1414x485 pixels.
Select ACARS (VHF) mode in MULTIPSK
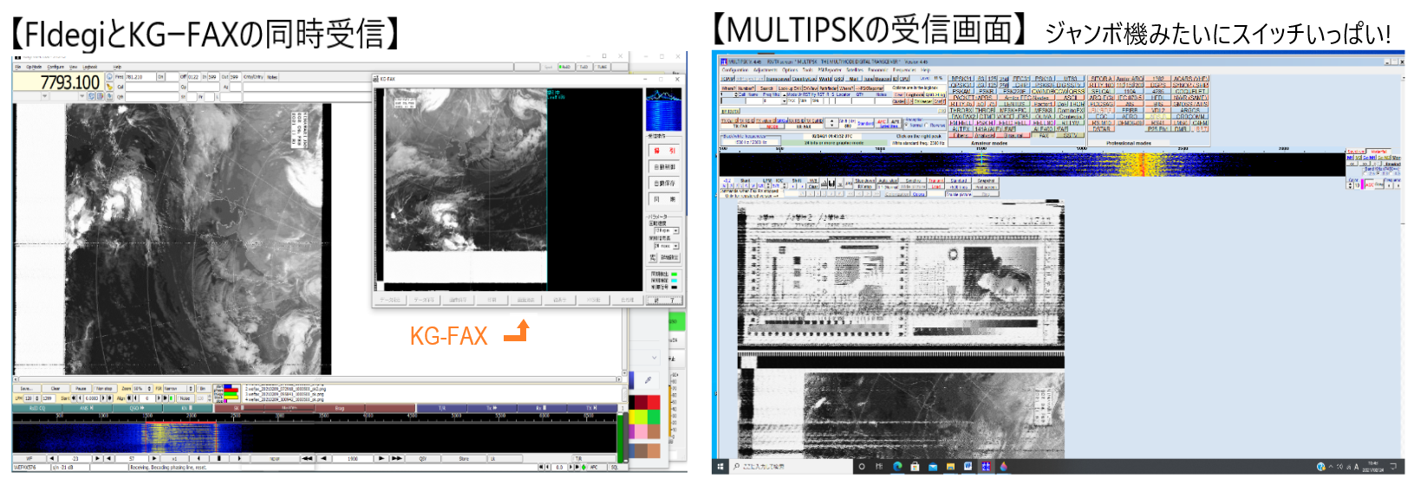click(1189, 79)
